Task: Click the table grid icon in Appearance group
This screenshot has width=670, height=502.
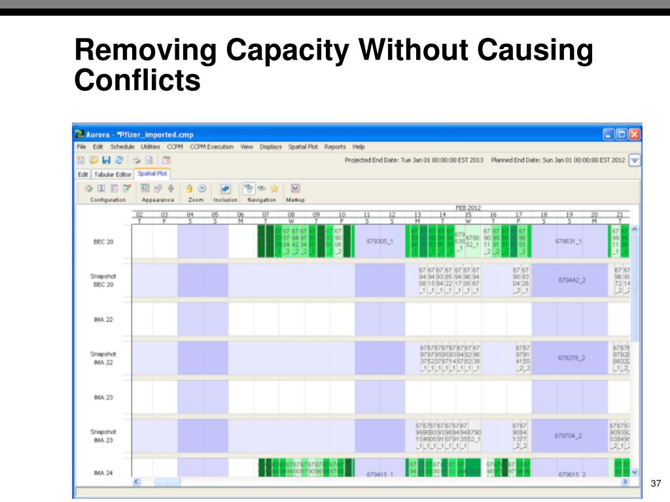Action: 145,188
